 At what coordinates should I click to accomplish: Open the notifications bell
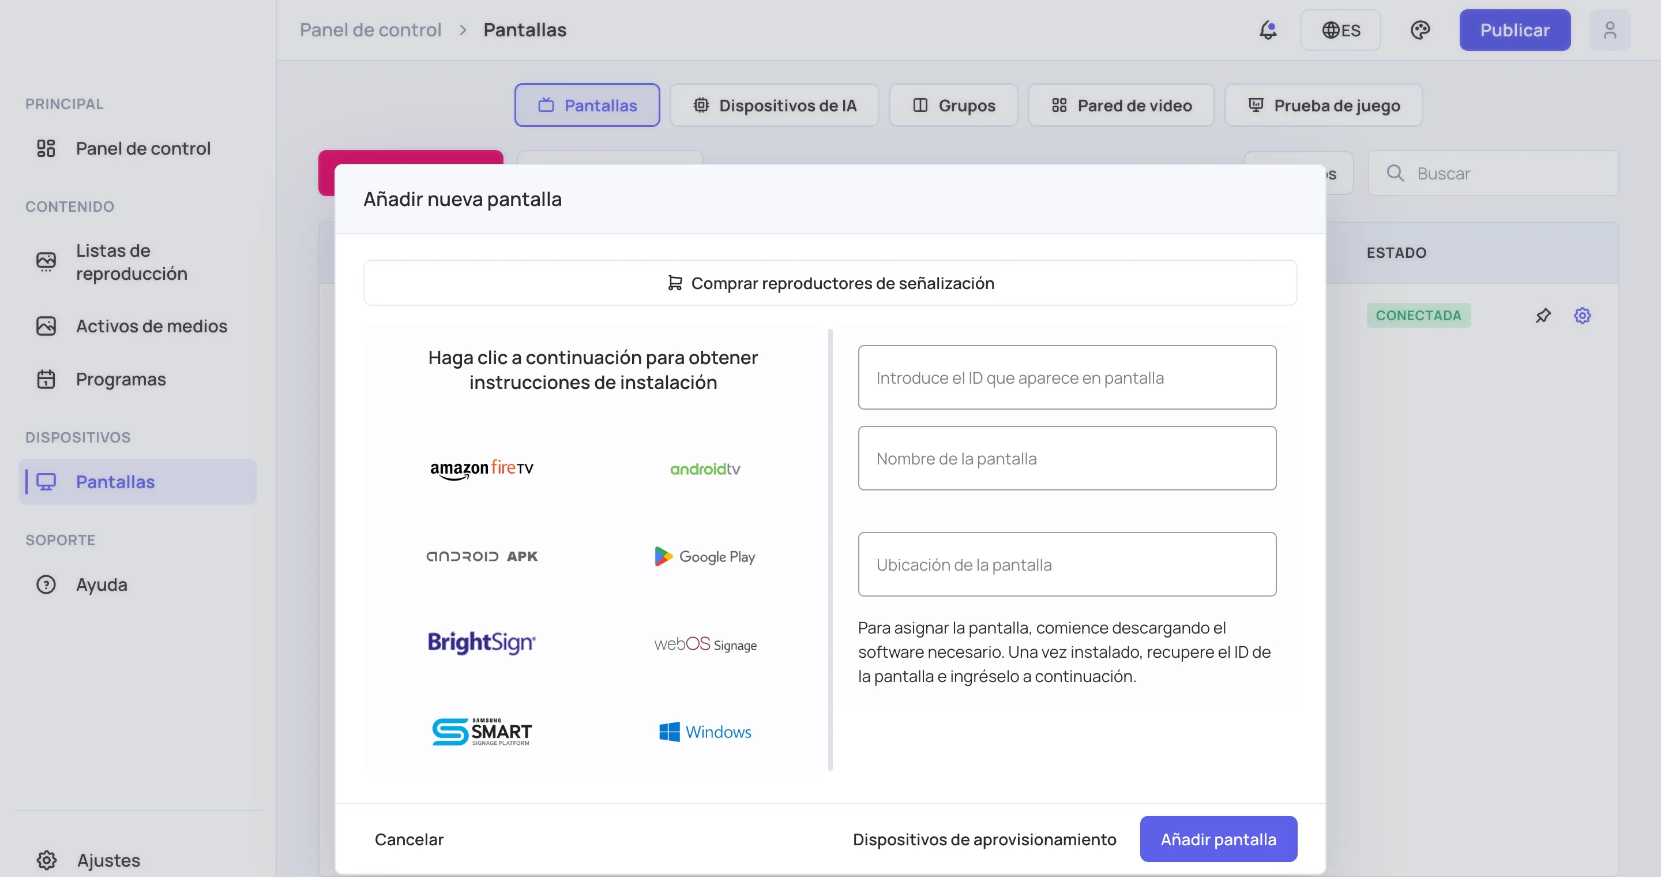pyautogui.click(x=1268, y=31)
